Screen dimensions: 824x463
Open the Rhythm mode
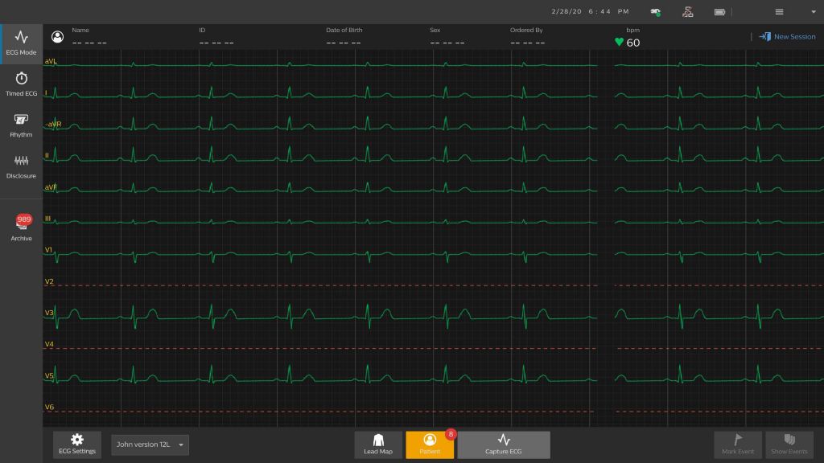pos(21,126)
